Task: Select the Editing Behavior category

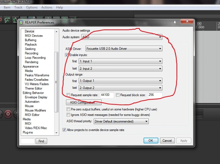Action: [x=33, y=93]
